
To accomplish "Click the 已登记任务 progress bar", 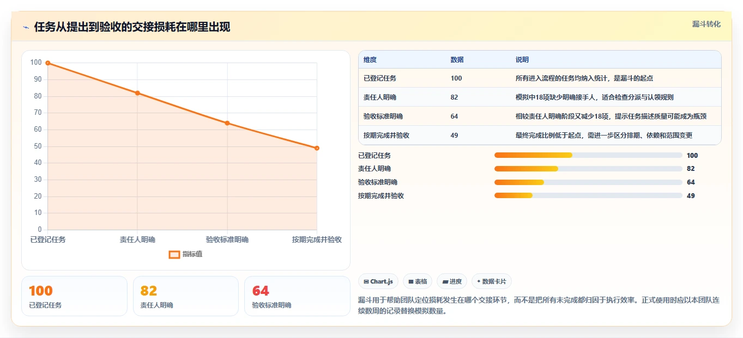I will coord(588,155).
